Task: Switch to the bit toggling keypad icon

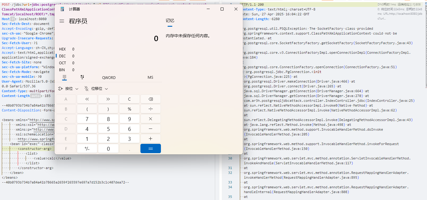Action: pyautogui.click(x=82, y=77)
